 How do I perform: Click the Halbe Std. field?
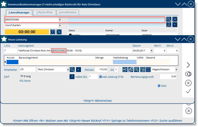[x=93, y=77]
